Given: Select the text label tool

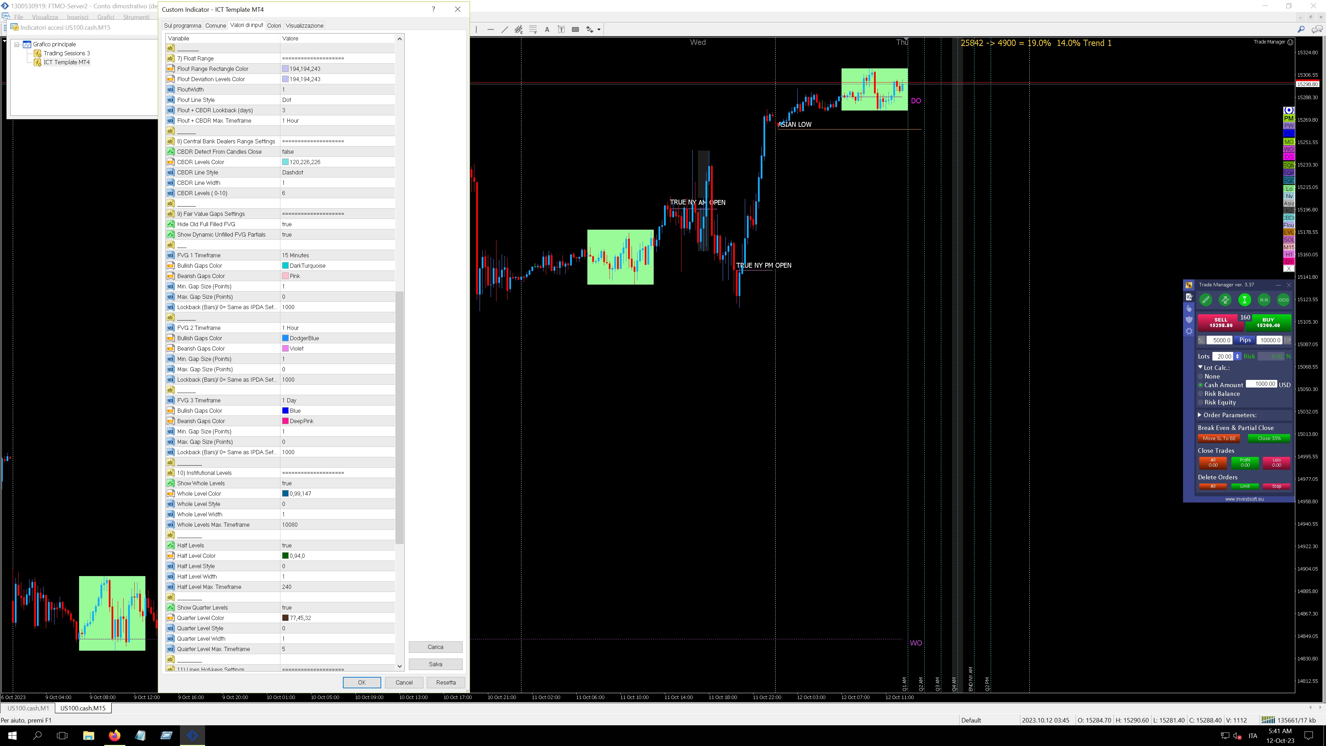Looking at the screenshot, I should [561, 29].
